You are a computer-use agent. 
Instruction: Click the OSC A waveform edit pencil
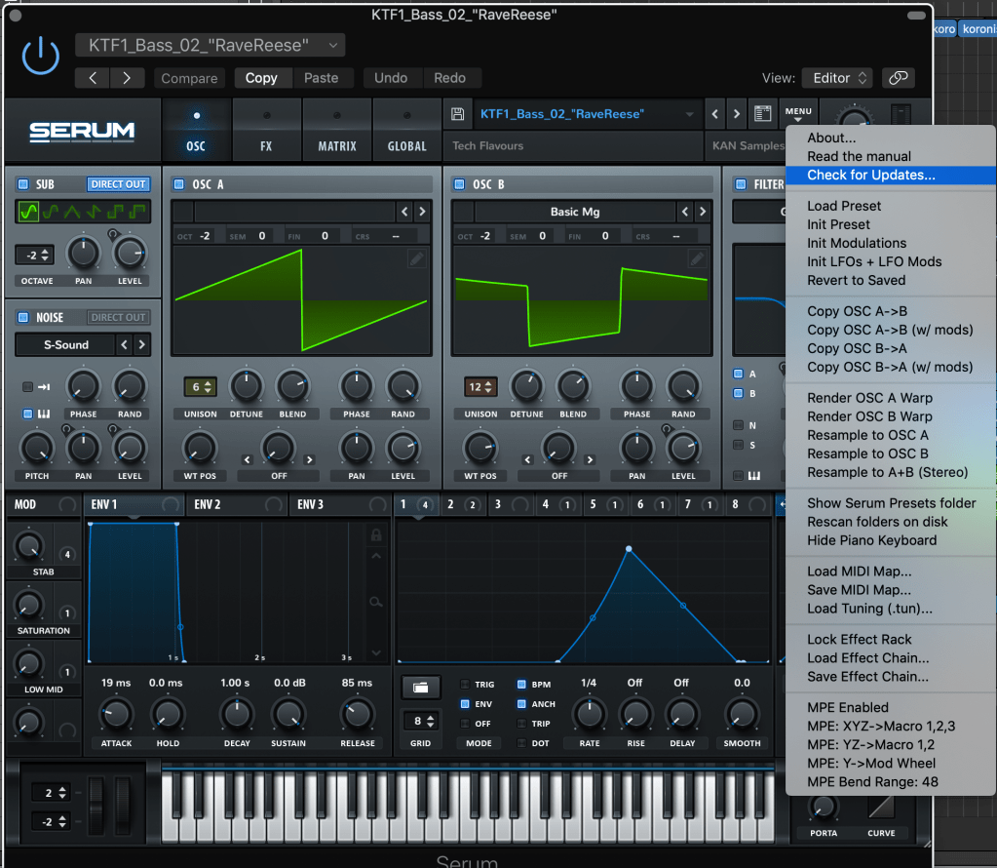(x=416, y=258)
